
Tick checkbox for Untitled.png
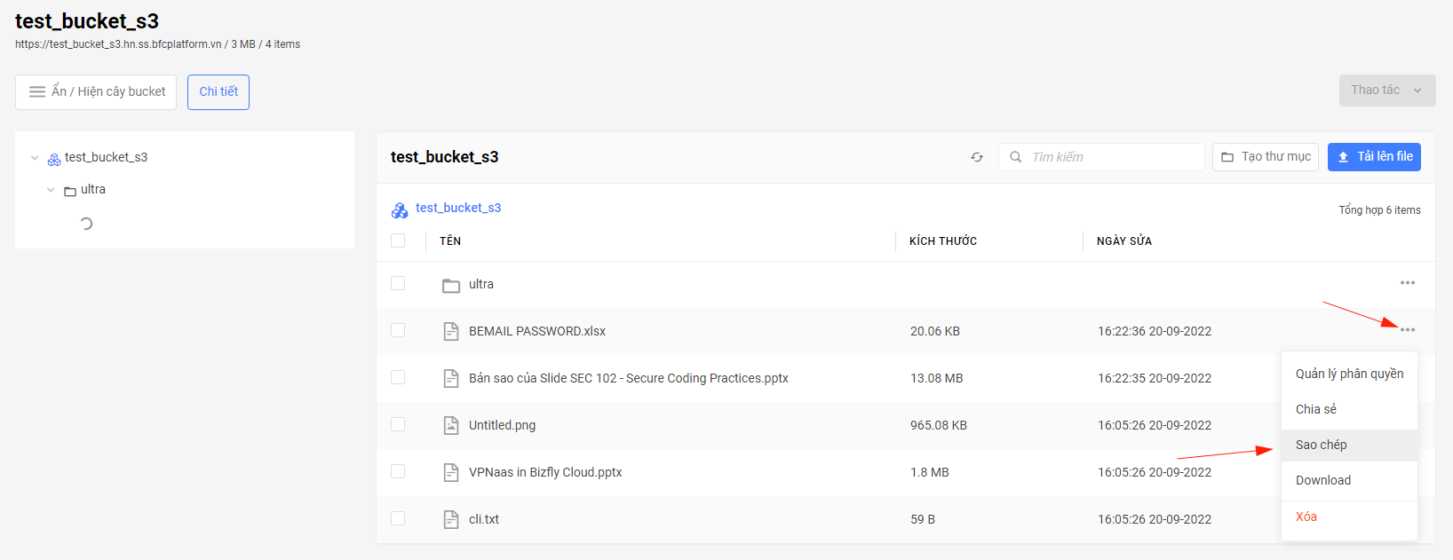coord(398,424)
